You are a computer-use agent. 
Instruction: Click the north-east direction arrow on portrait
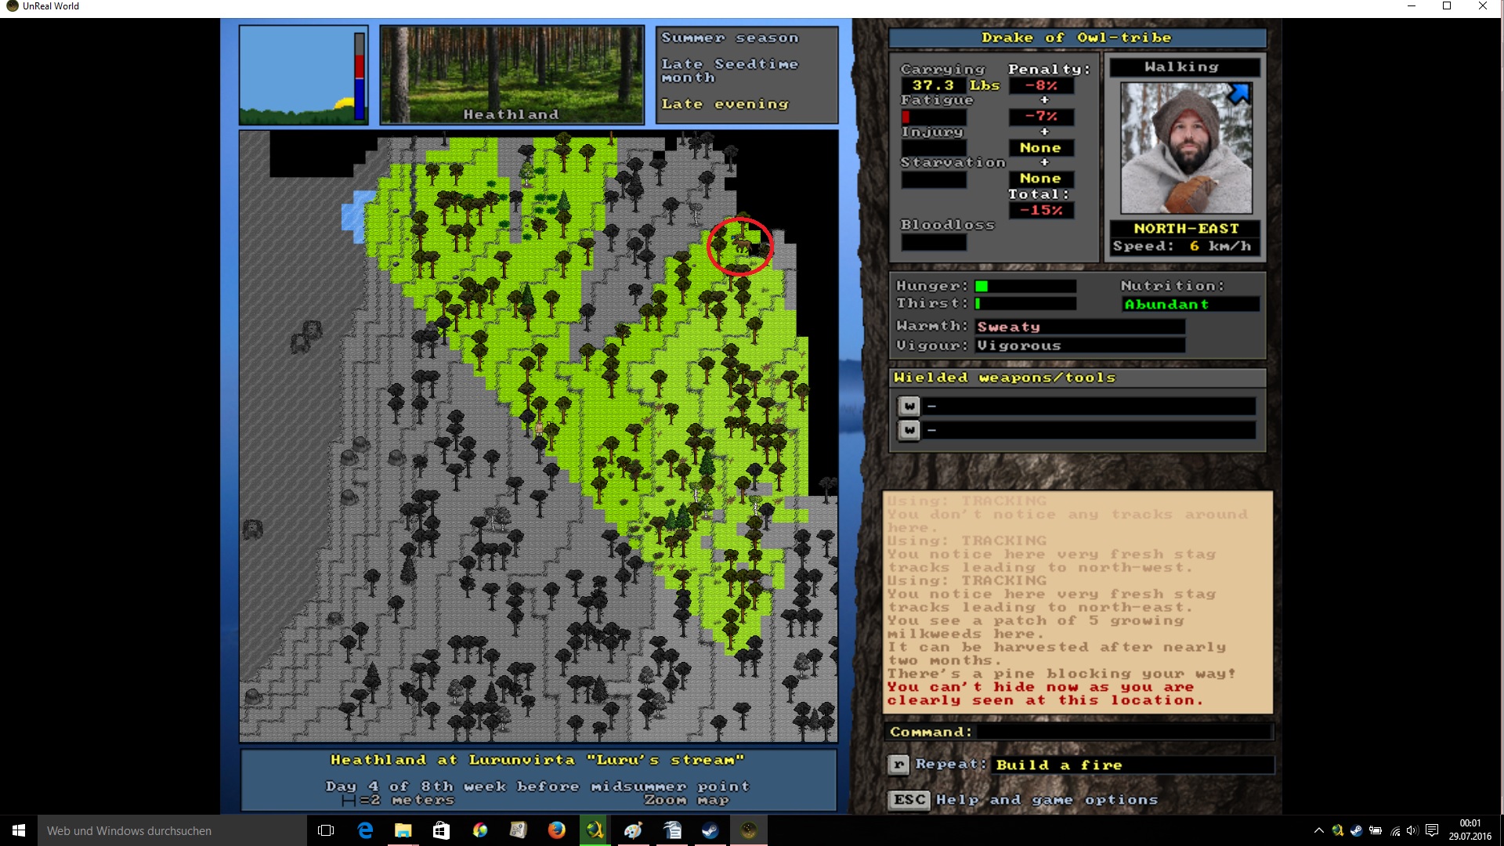1238,94
